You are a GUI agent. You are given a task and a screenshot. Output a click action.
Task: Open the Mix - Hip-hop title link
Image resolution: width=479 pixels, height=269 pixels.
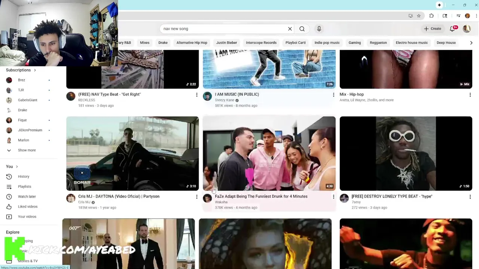pos(352,95)
